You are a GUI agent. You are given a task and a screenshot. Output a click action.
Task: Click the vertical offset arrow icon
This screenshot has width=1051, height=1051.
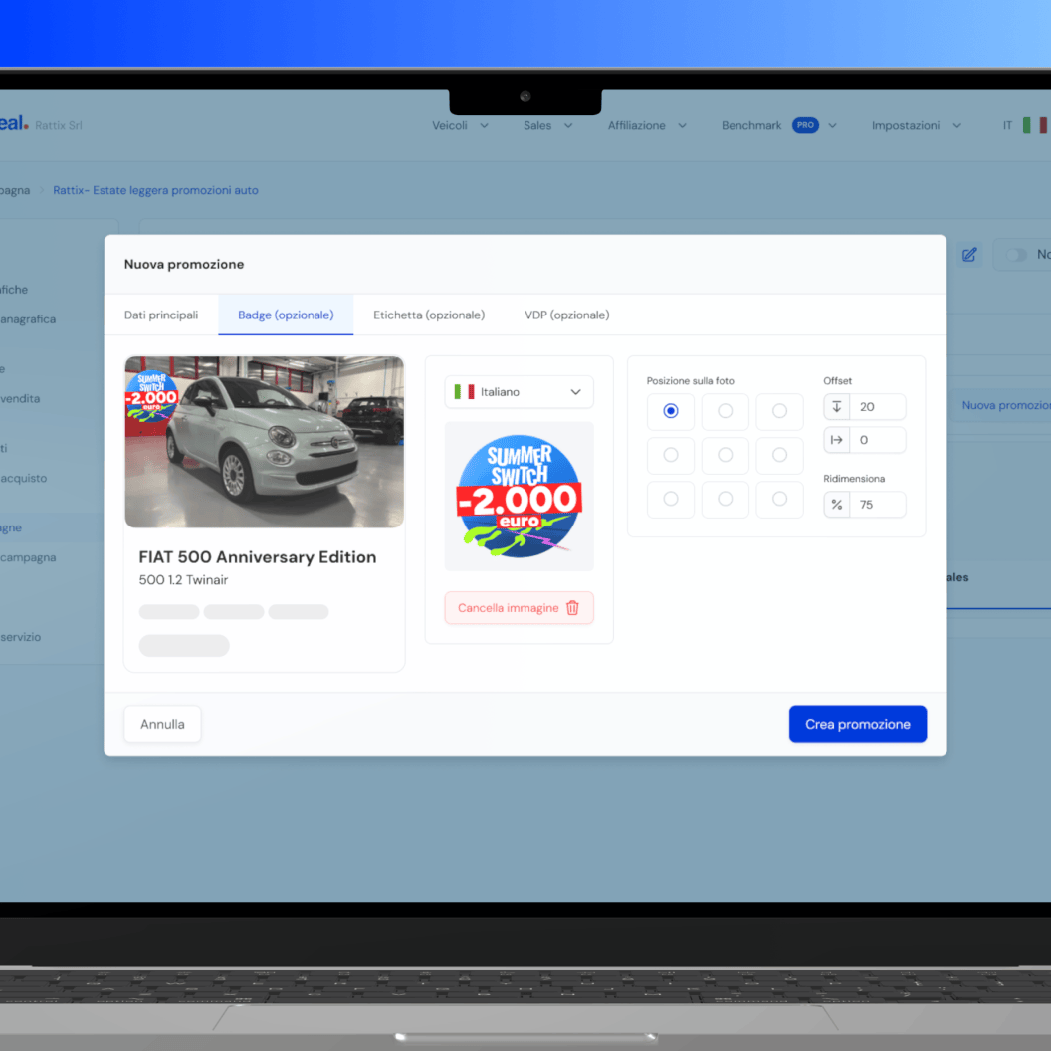836,407
